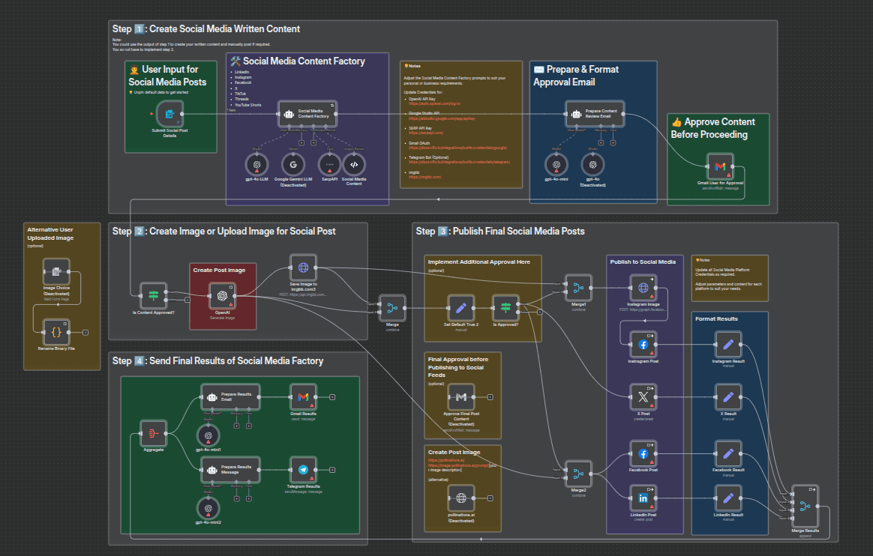Viewport: 873px width, 556px height.
Task: Click the plus connector after Gmail Results
Action: (332, 397)
